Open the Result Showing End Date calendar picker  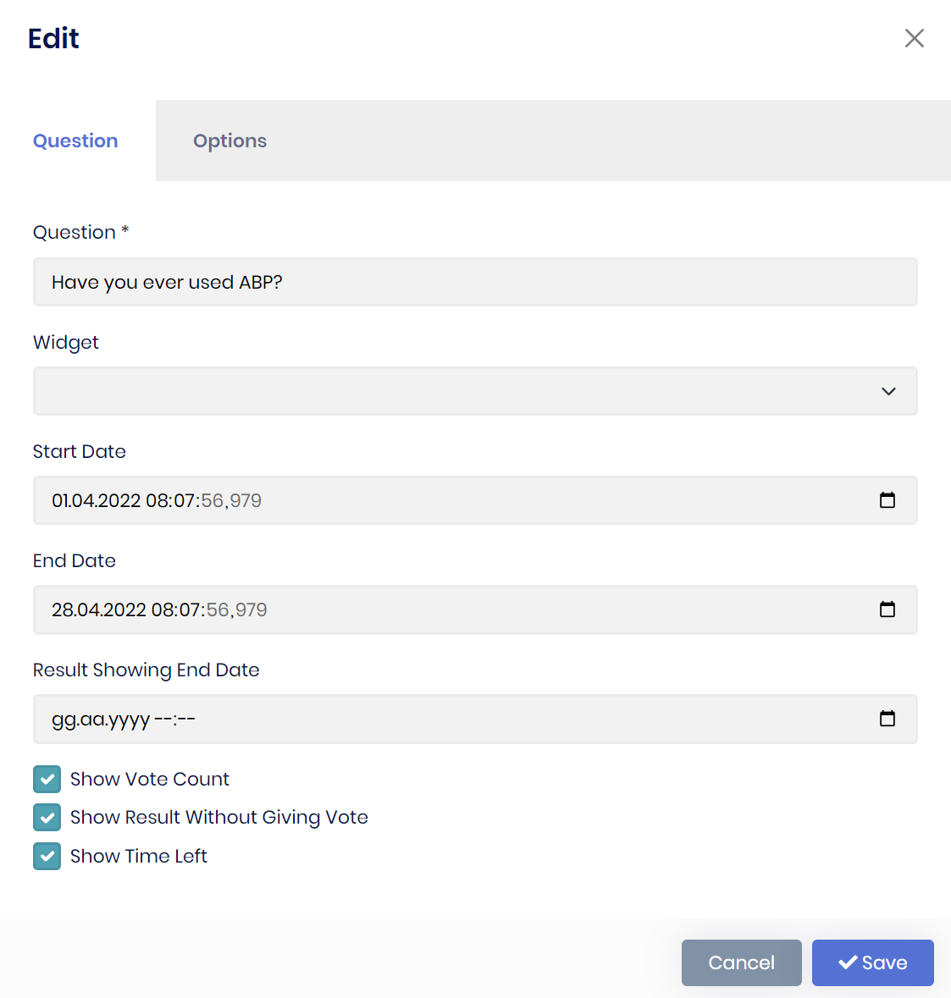coord(887,719)
